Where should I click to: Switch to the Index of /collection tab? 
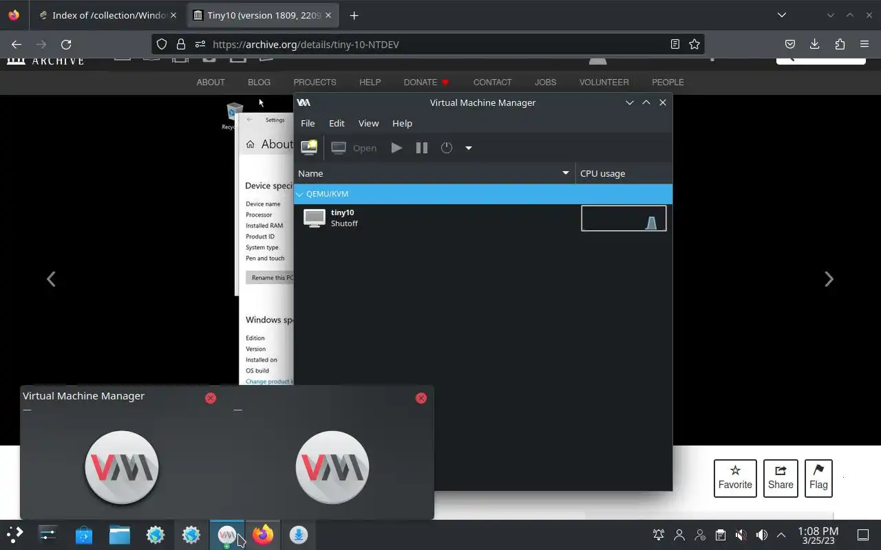point(108,15)
